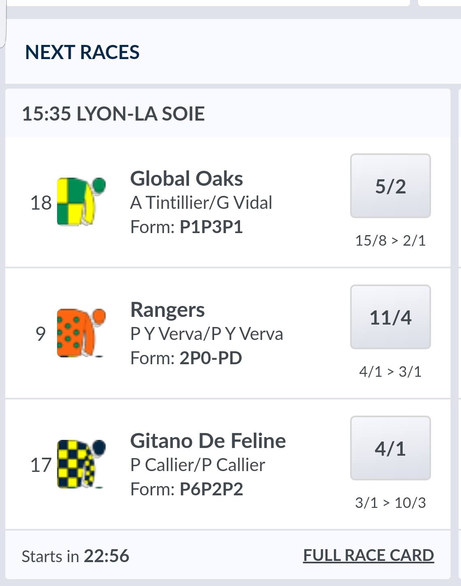The width and height of the screenshot is (461, 586).
Task: Select 11/4 odds for Rangers
Action: pyautogui.click(x=390, y=317)
